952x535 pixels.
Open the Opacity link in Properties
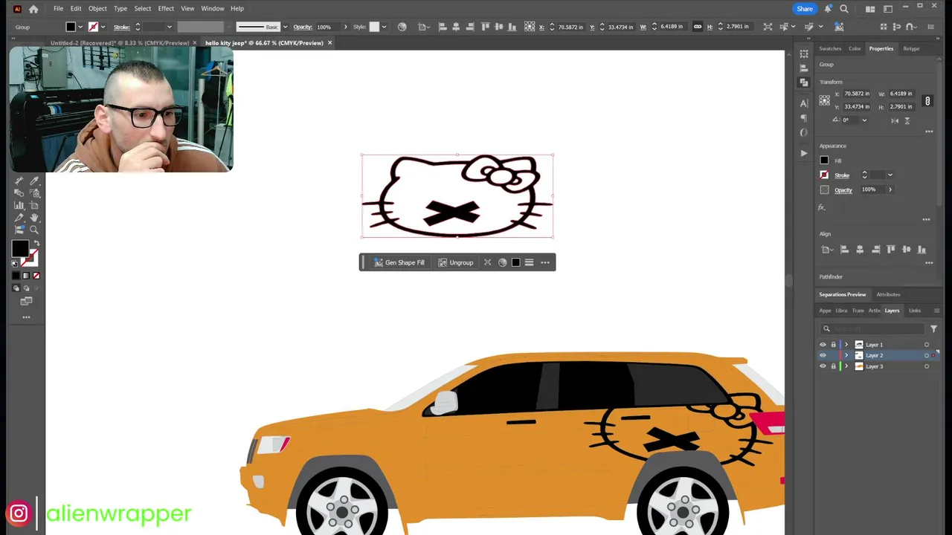pos(843,189)
